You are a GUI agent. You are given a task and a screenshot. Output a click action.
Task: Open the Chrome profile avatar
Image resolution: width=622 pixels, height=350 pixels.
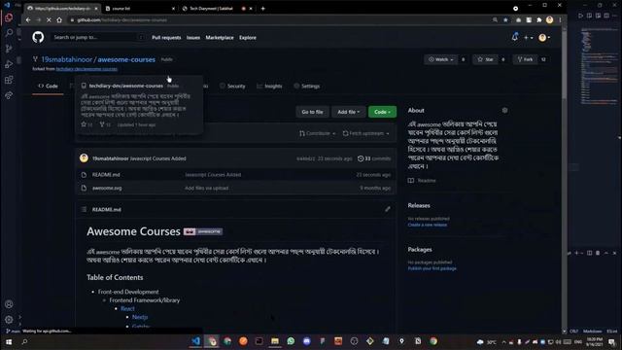click(549, 19)
